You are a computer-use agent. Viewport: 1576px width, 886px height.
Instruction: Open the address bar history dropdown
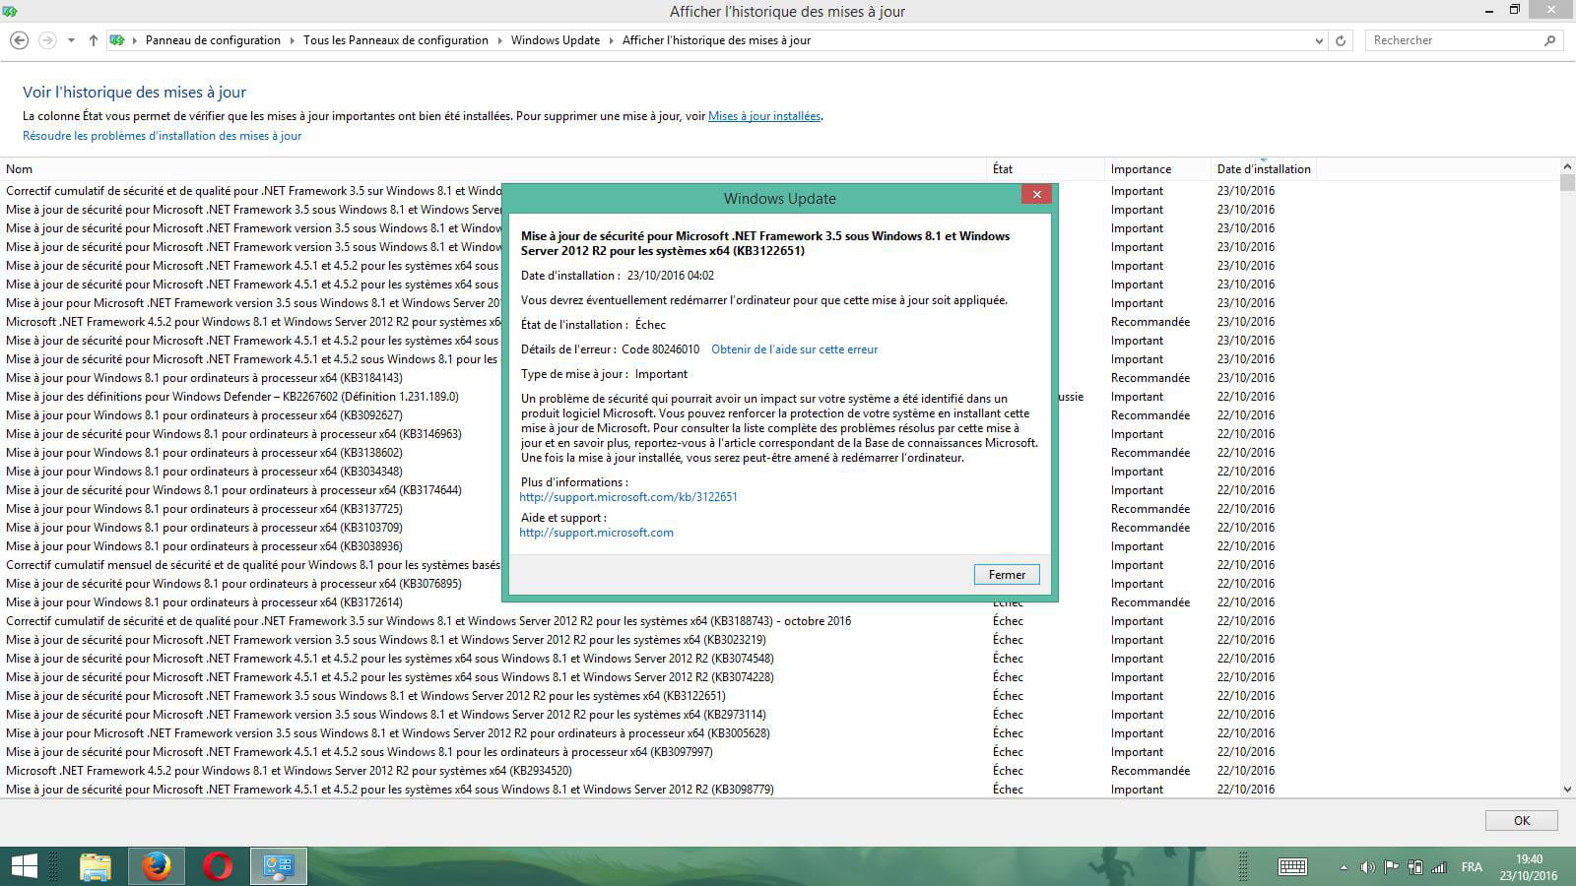1319,40
